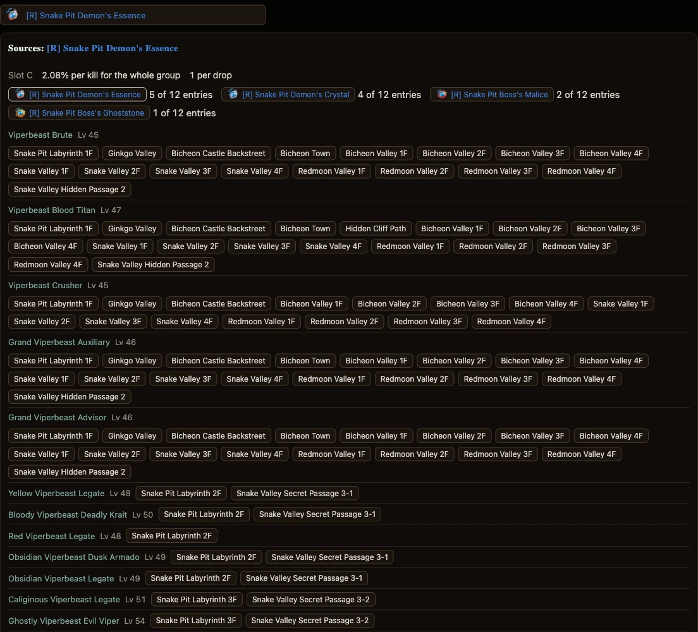Click the '1 per drop' text
Viewport: 698px width, 632px height.
pyautogui.click(x=211, y=75)
